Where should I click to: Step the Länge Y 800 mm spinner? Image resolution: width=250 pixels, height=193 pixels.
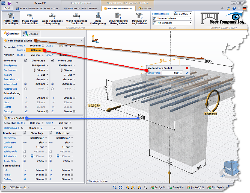pos(43,50)
